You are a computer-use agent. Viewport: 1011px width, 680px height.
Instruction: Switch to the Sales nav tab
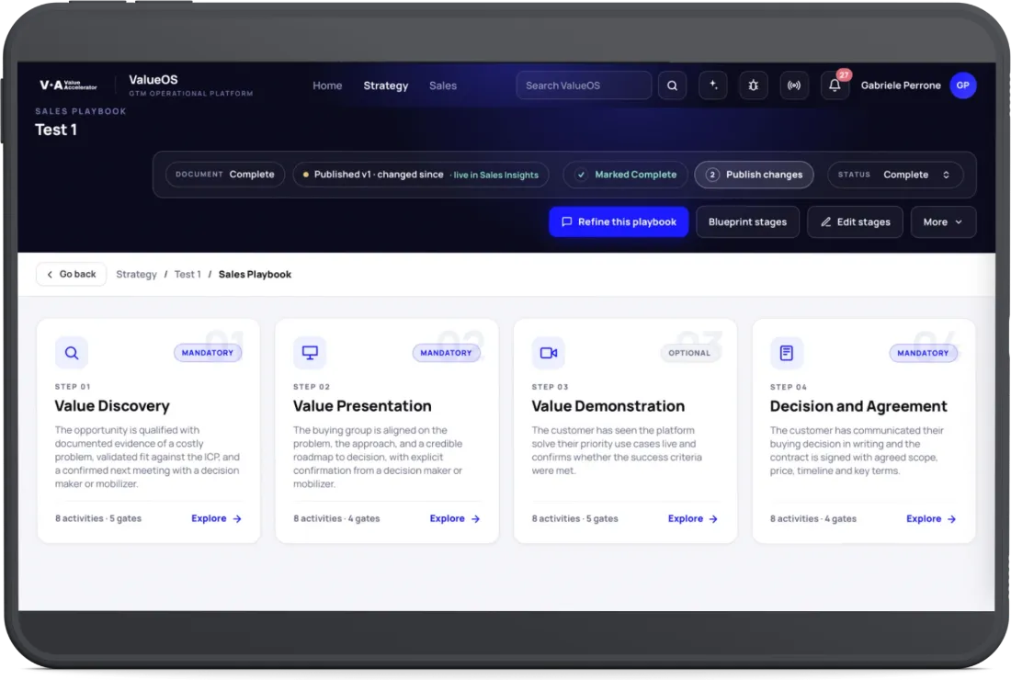tap(443, 85)
